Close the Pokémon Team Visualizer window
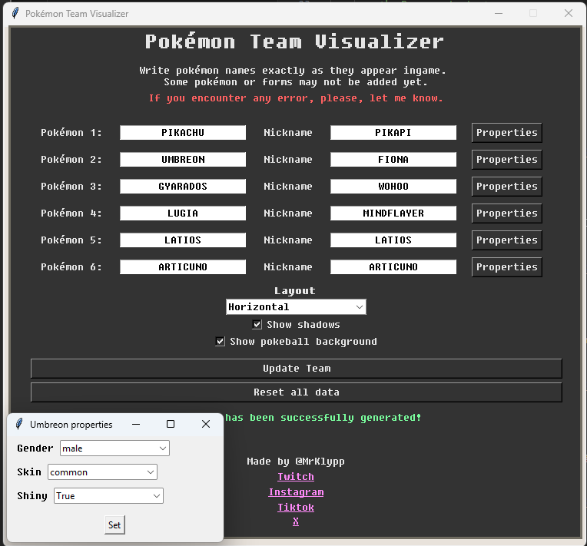The height and width of the screenshot is (546, 587). coord(569,14)
